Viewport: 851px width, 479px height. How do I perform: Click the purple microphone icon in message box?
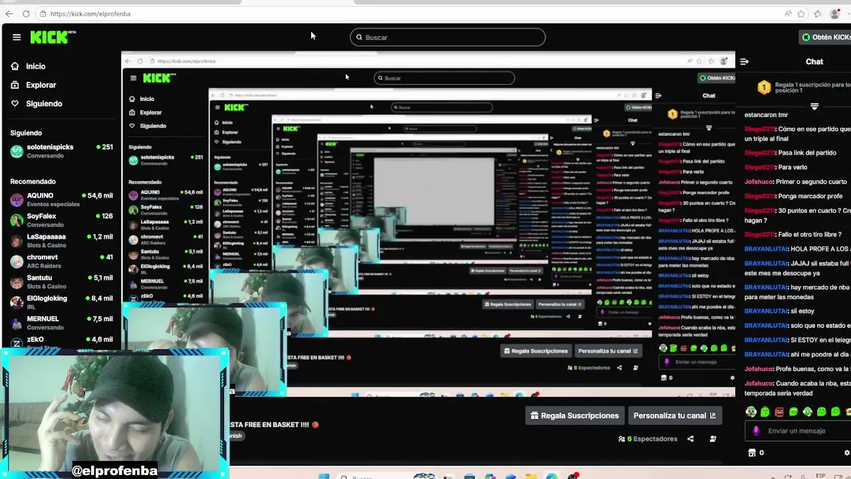pyautogui.click(x=756, y=431)
